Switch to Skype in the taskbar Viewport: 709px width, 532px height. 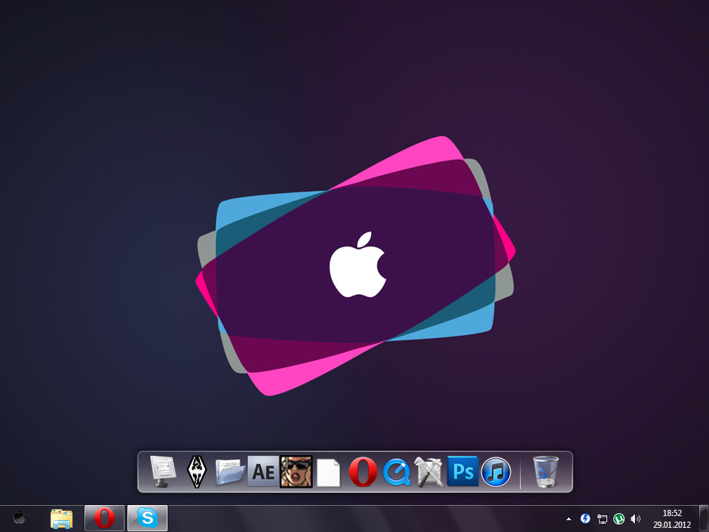pyautogui.click(x=147, y=518)
